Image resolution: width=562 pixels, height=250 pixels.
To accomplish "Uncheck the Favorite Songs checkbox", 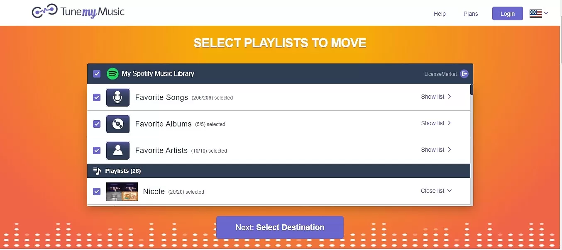I will pyautogui.click(x=97, y=97).
